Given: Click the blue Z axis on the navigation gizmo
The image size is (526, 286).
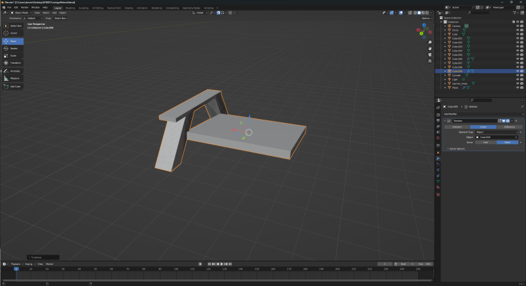Looking at the screenshot, I should coord(424,25).
